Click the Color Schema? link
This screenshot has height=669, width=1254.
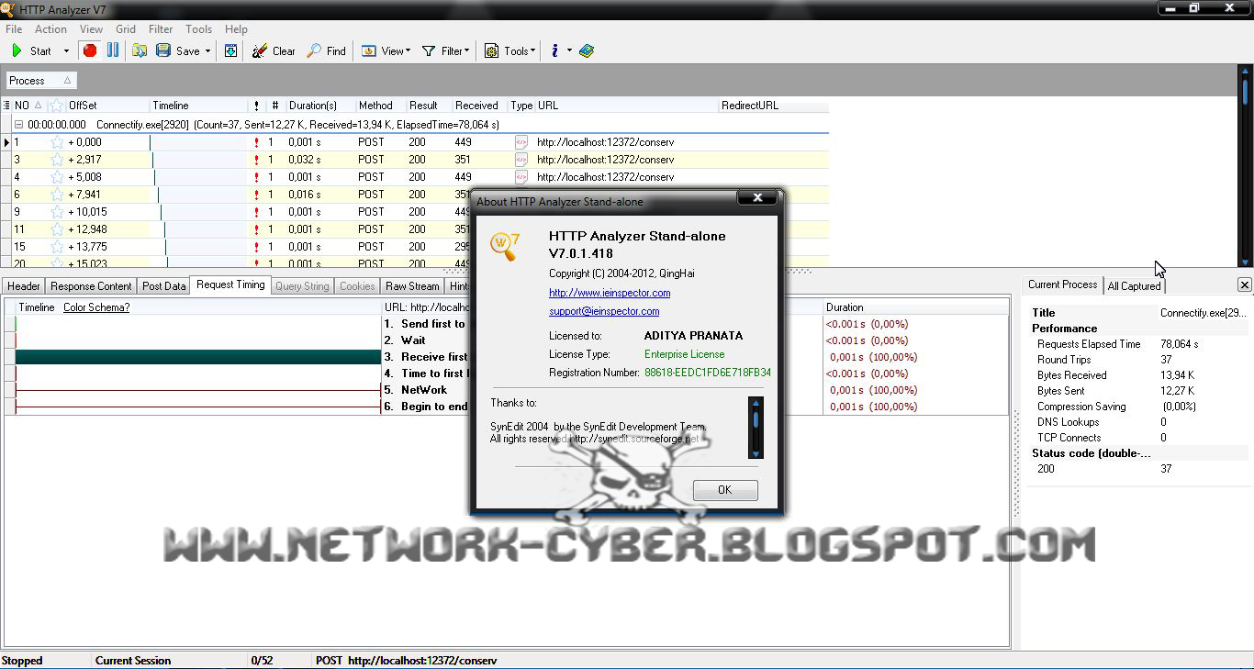tap(96, 307)
